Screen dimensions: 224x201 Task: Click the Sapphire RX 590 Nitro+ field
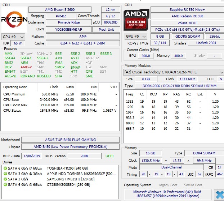(187, 10)
